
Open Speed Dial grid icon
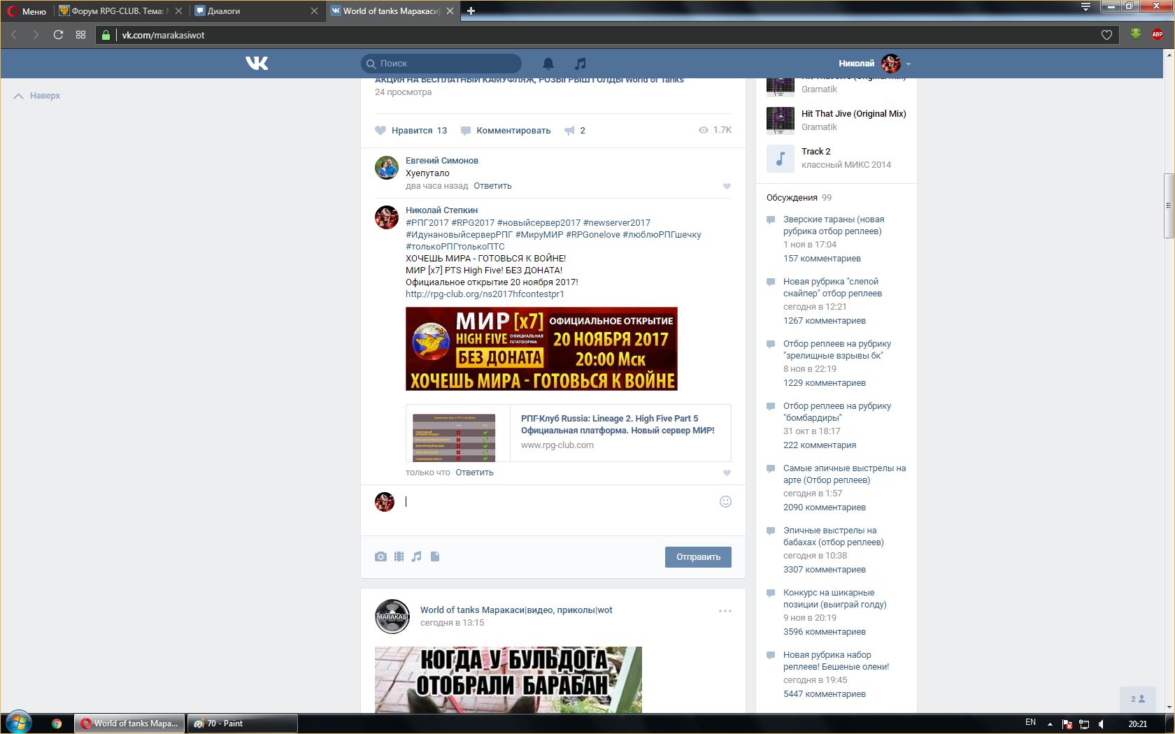pos(80,35)
